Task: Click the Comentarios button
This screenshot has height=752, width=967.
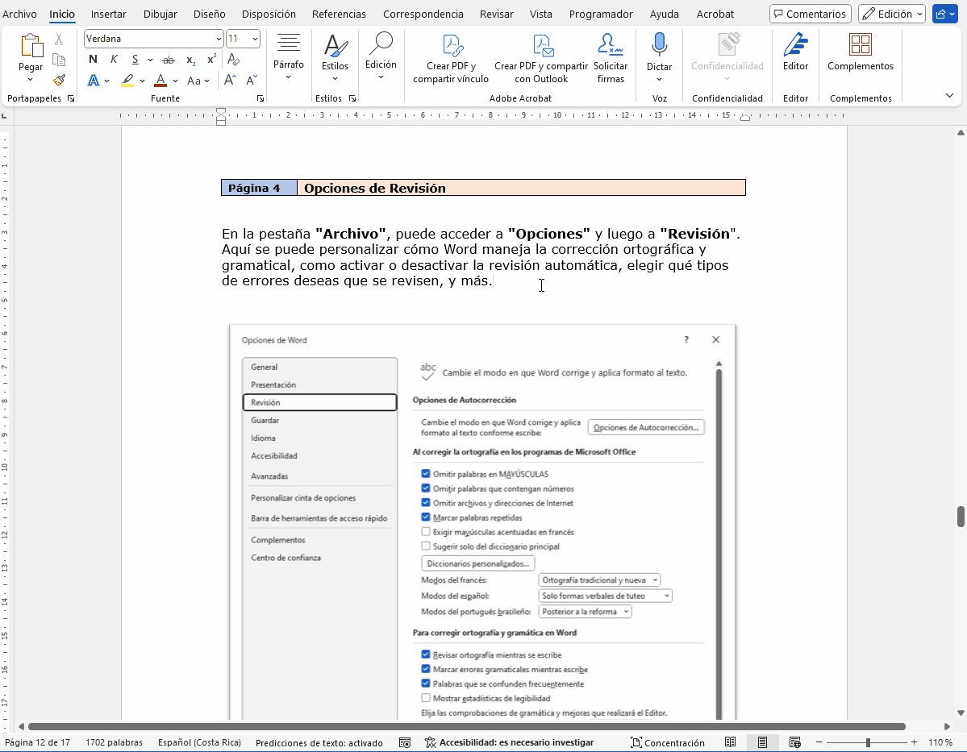Action: [810, 14]
